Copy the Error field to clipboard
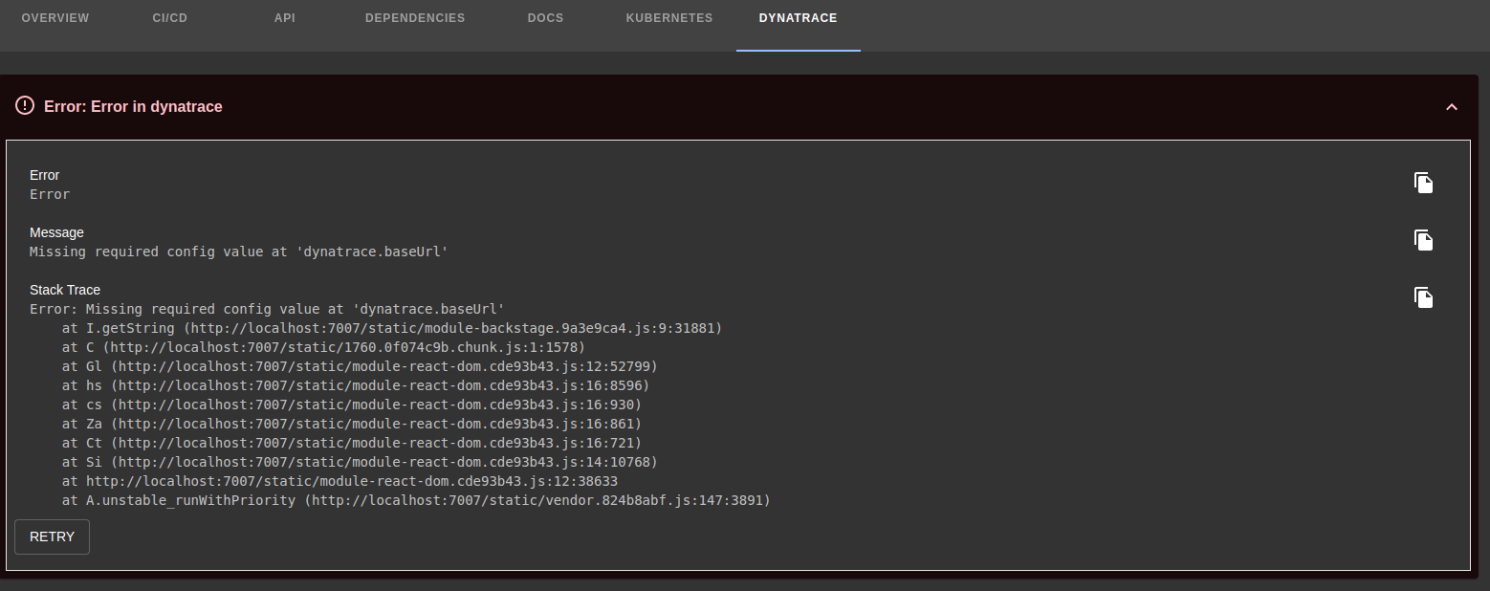Screen dimensions: 1490x591 coord(1424,183)
